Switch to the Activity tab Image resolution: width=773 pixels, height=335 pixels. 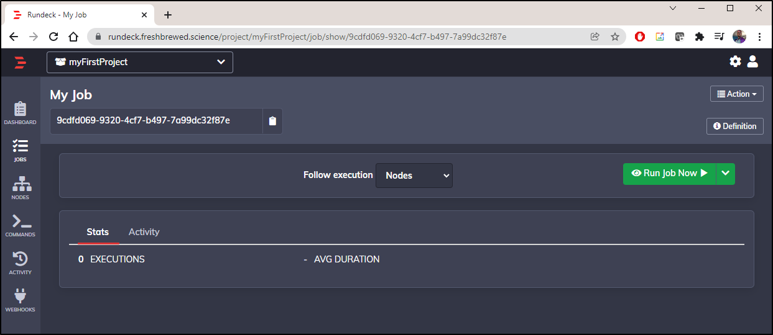pos(144,232)
